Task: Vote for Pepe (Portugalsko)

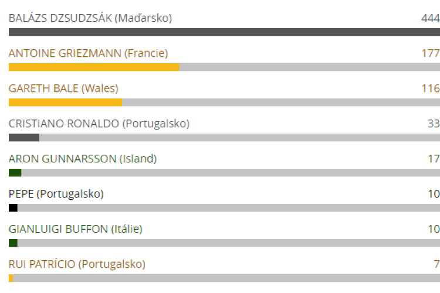Action: click(56, 194)
